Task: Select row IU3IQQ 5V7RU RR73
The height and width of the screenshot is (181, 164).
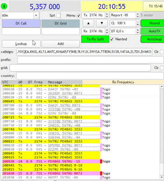Action: (51, 121)
